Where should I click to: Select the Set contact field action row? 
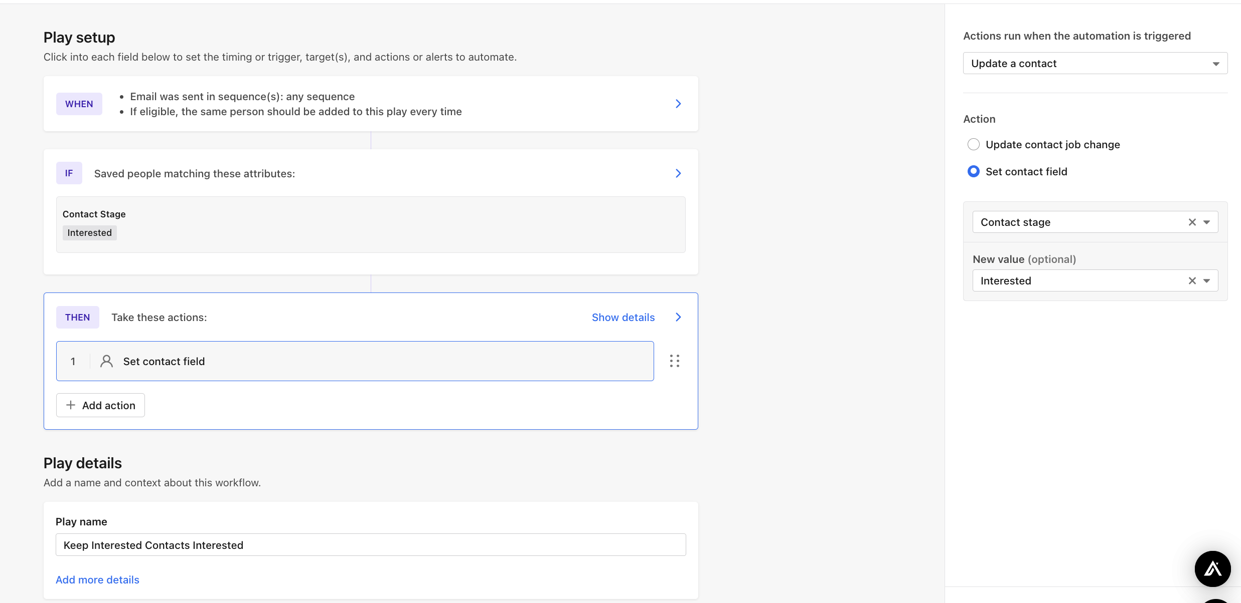tap(355, 361)
